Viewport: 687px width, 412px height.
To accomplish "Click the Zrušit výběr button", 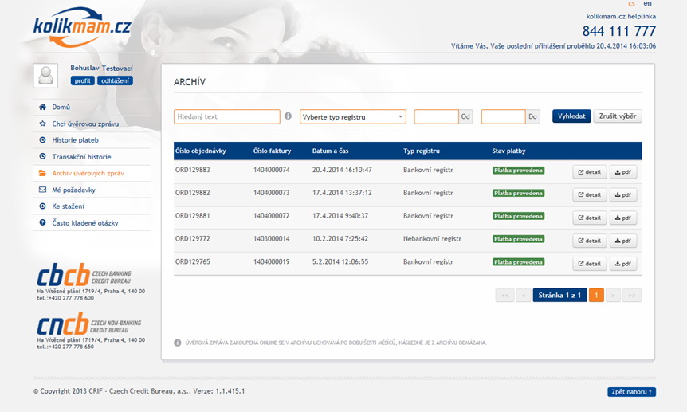I will 618,116.
